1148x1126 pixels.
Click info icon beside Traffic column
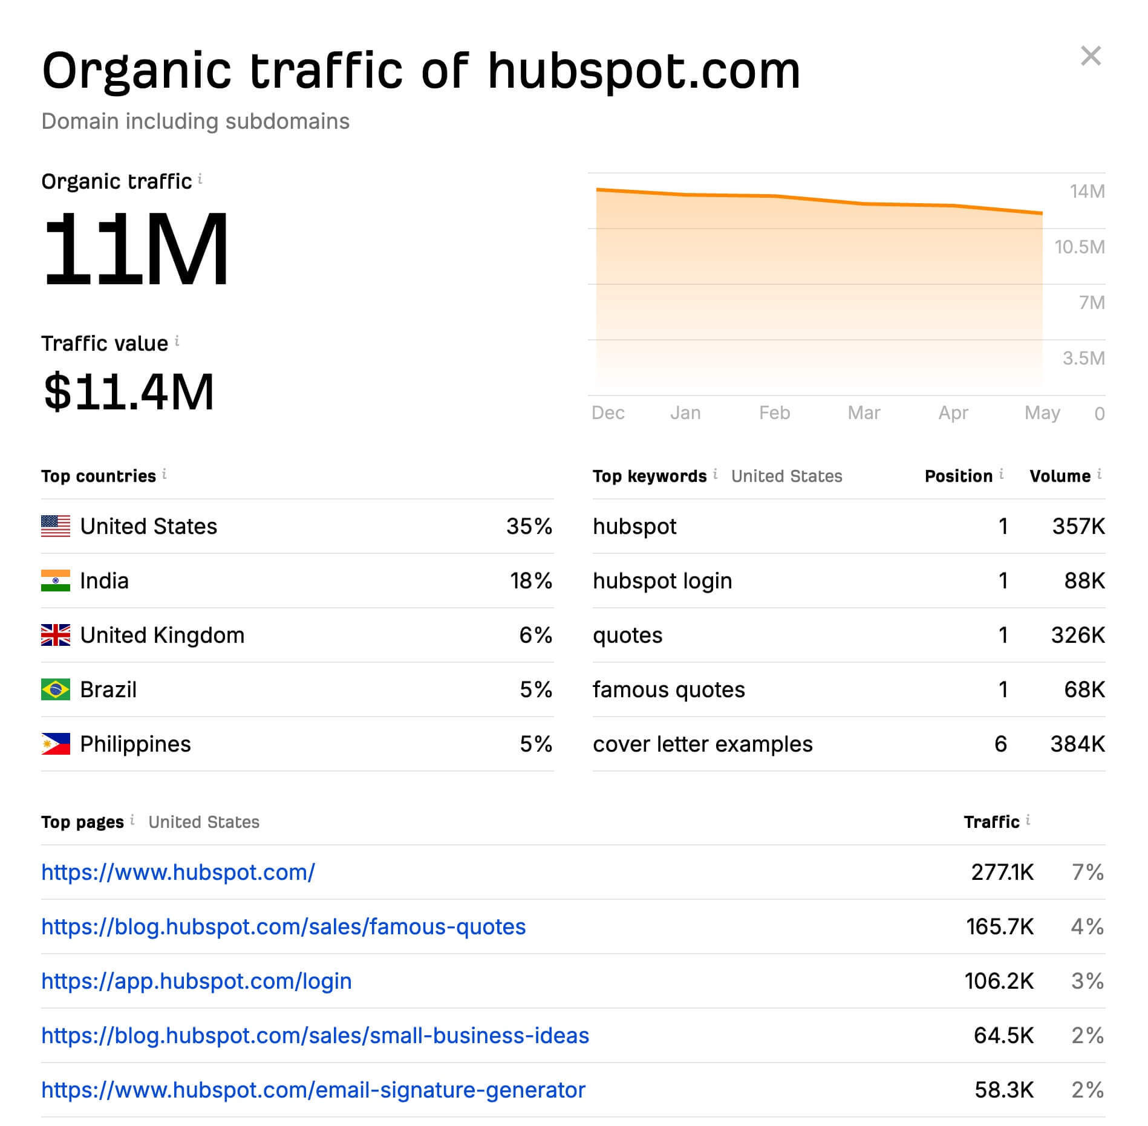(x=1028, y=821)
